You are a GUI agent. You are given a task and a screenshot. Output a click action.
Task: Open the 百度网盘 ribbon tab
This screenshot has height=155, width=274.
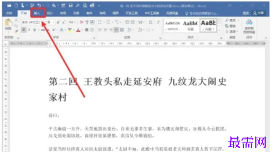[x=172, y=13]
